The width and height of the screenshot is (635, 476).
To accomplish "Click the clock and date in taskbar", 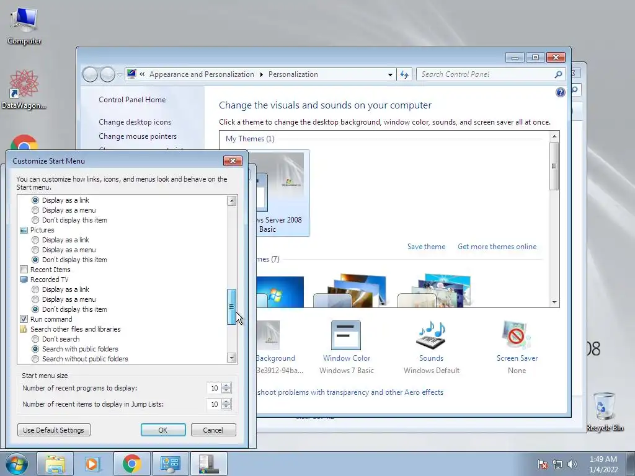I will (x=603, y=464).
